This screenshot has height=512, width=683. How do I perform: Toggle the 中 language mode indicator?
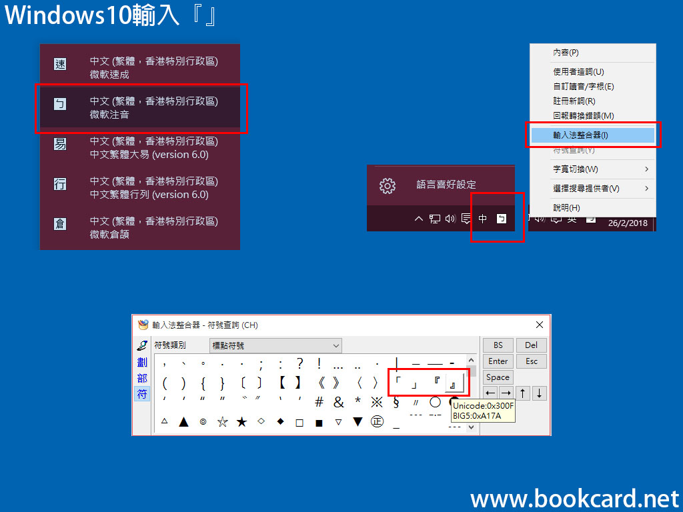(482, 218)
